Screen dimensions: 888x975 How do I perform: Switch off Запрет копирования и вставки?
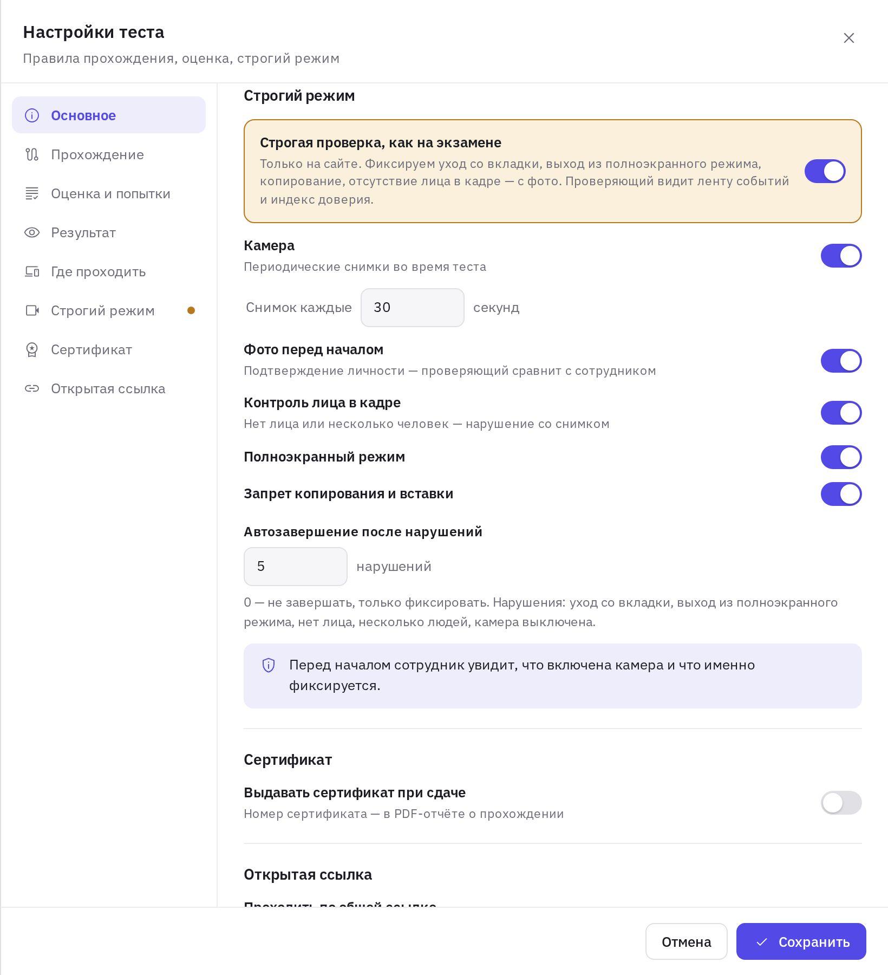tap(841, 494)
